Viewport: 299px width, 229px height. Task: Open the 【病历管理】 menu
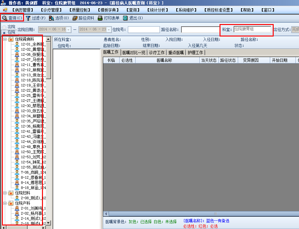coord(23,10)
